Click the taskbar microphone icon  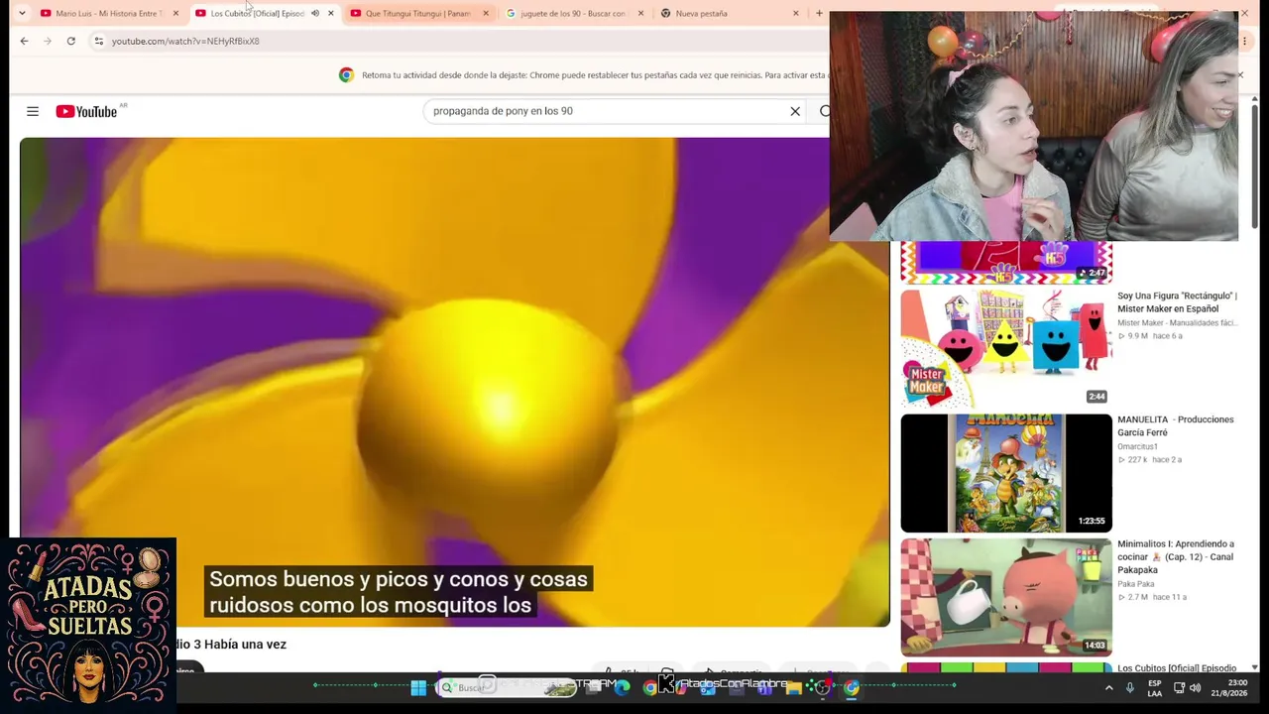1129,687
